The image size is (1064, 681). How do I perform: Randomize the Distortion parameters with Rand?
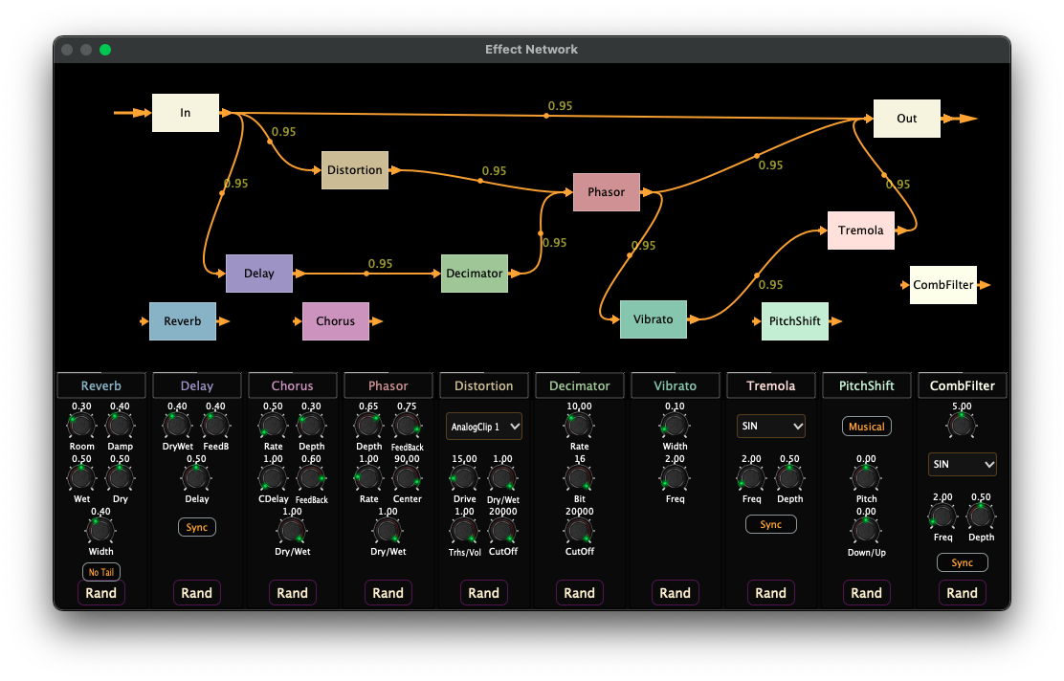point(484,593)
